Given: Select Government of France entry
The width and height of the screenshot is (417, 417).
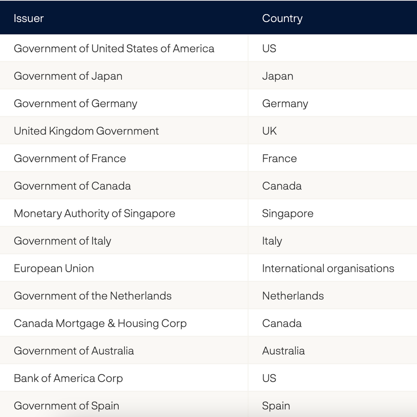Looking at the screenshot, I should click(x=70, y=158).
